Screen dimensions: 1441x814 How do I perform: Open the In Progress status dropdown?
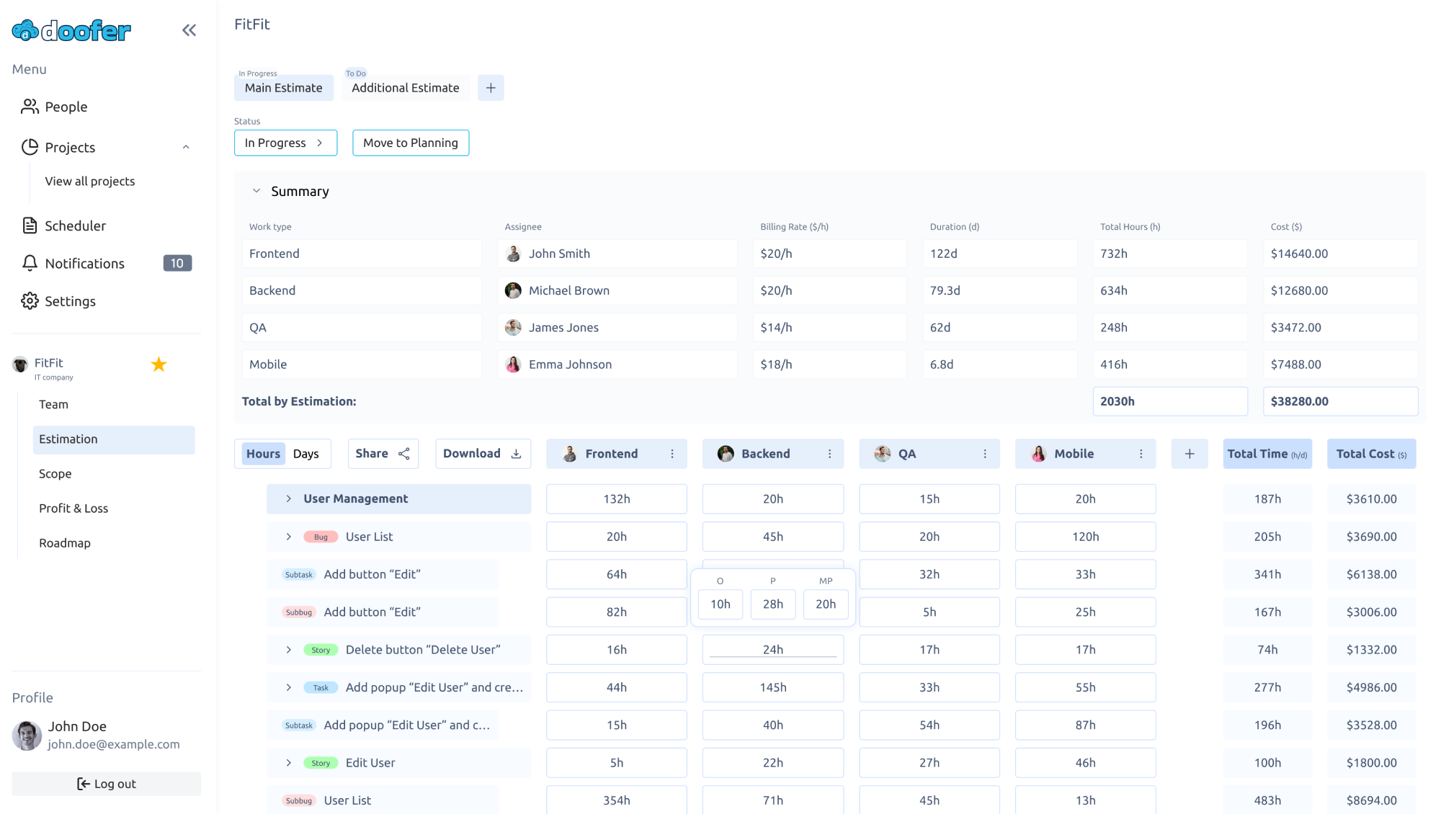pos(285,143)
